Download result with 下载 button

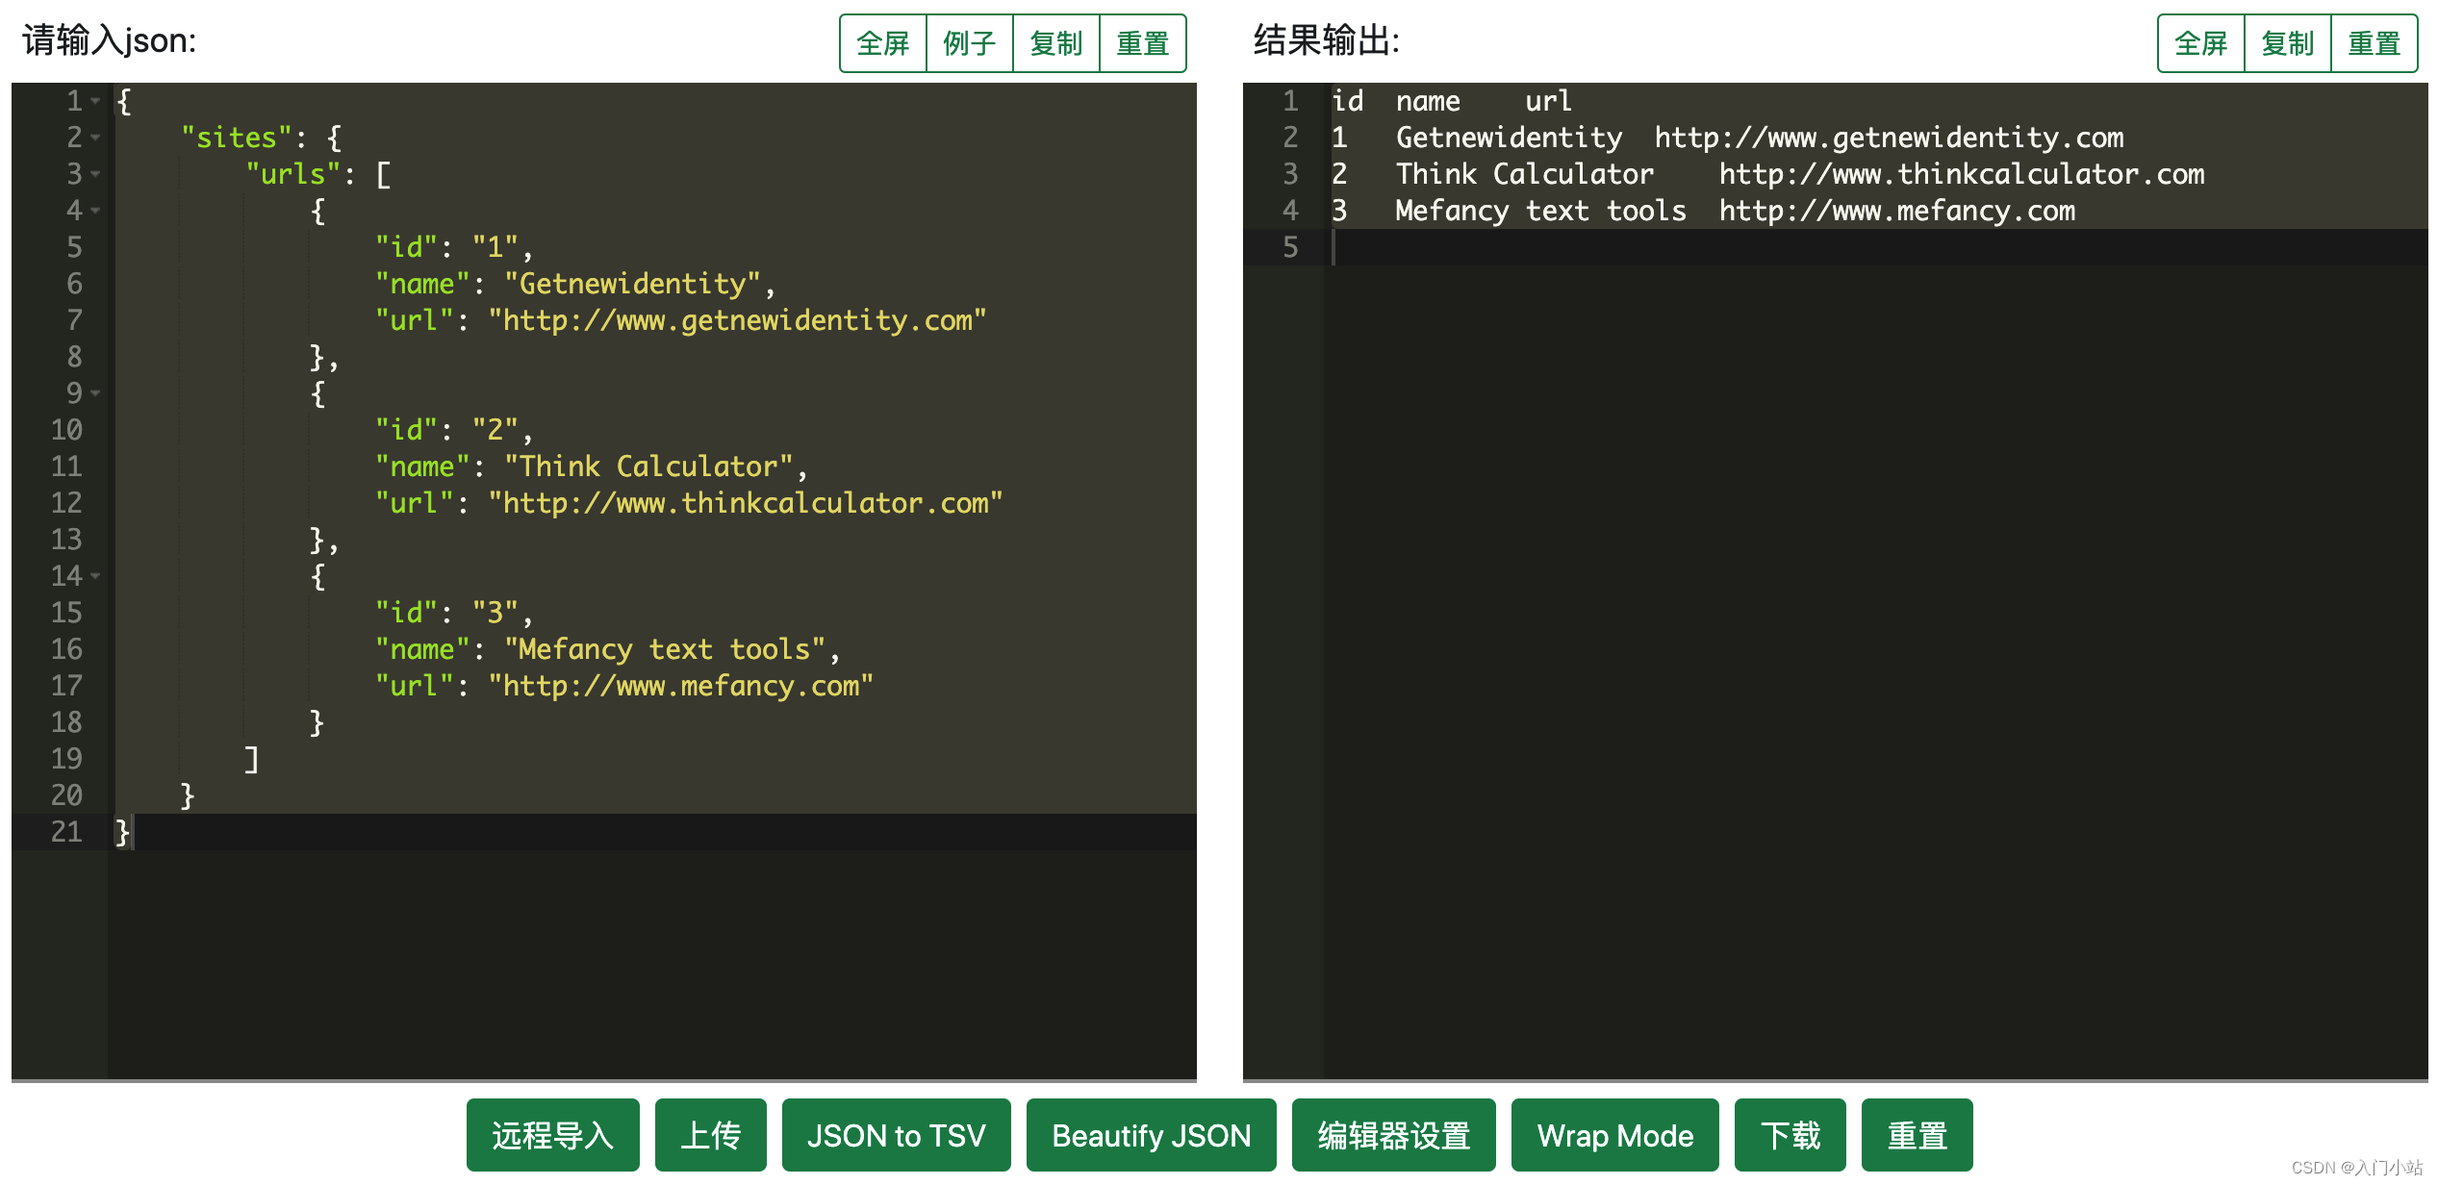pyautogui.click(x=1790, y=1135)
